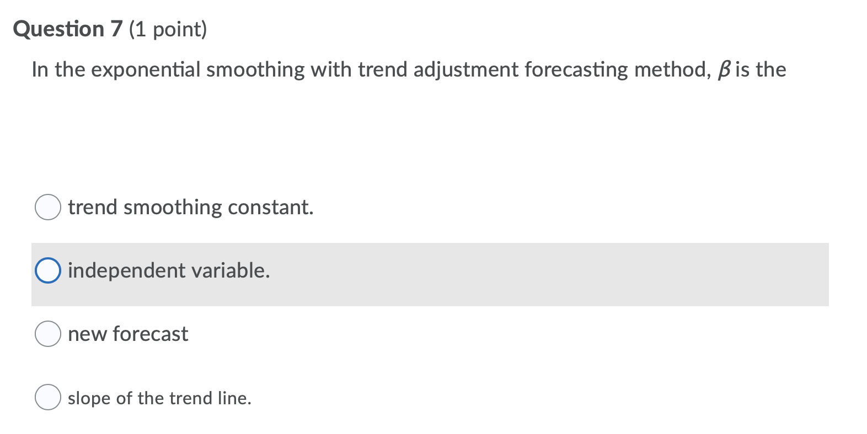This screenshot has width=867, height=434.
Task: Click the 'new forecast' option text
Action: coord(127,333)
